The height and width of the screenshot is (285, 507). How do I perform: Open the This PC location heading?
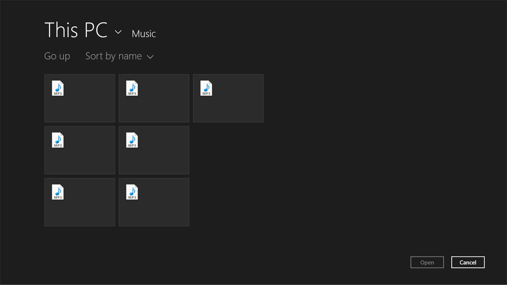click(76, 30)
